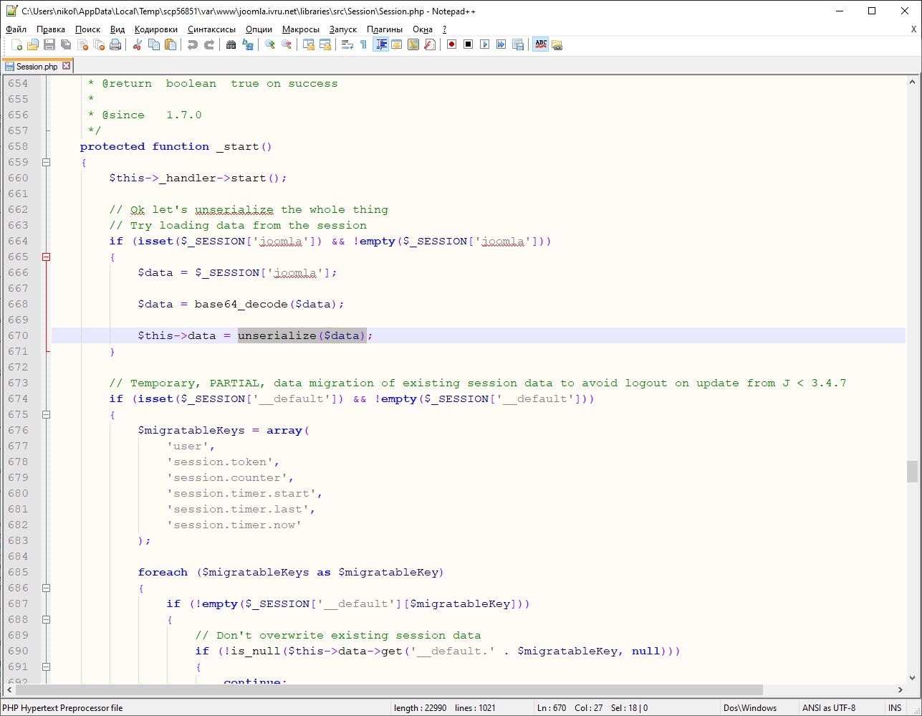Stop macro recording with the square icon
Viewport: 922px width, 716px height.
[x=469, y=45]
